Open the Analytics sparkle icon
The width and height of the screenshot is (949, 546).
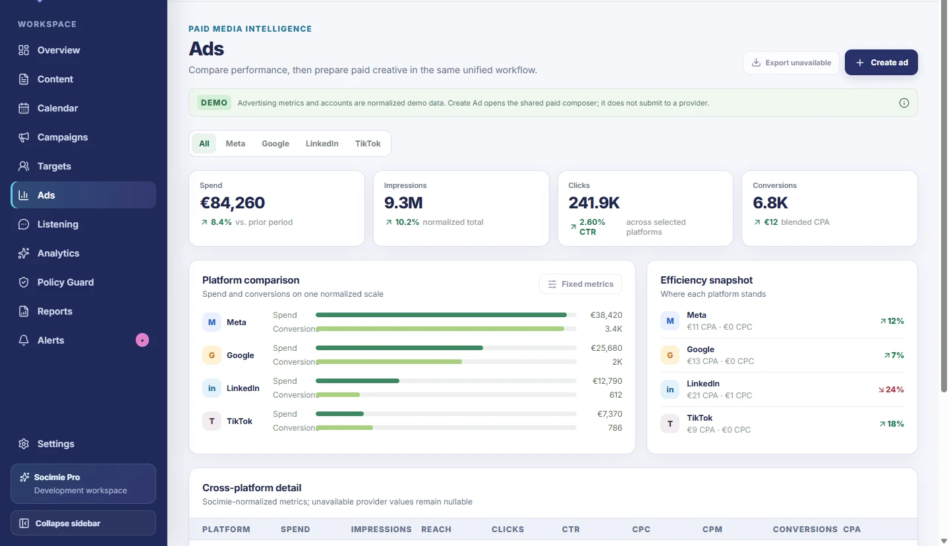pyautogui.click(x=24, y=253)
